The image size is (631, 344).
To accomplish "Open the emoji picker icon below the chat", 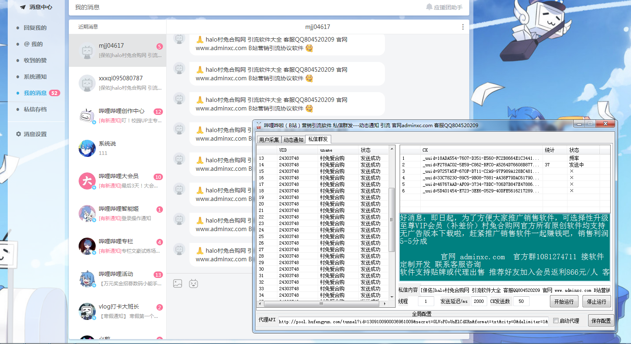I will click(193, 284).
